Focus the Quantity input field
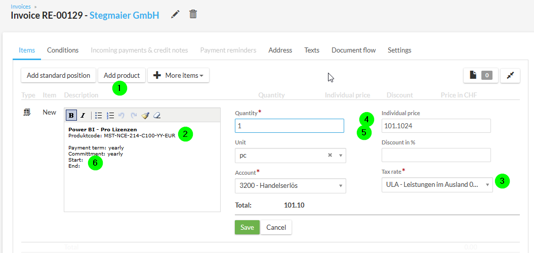 [290, 126]
